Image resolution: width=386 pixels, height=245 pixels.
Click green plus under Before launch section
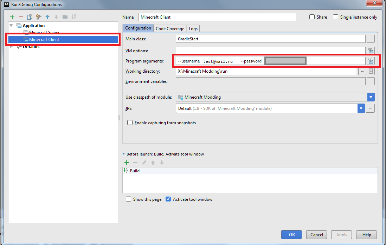tap(127, 163)
